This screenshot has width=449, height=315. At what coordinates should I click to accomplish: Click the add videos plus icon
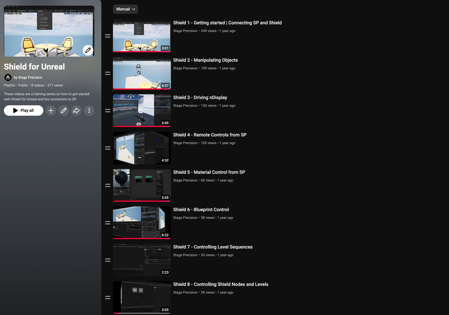[x=51, y=110]
